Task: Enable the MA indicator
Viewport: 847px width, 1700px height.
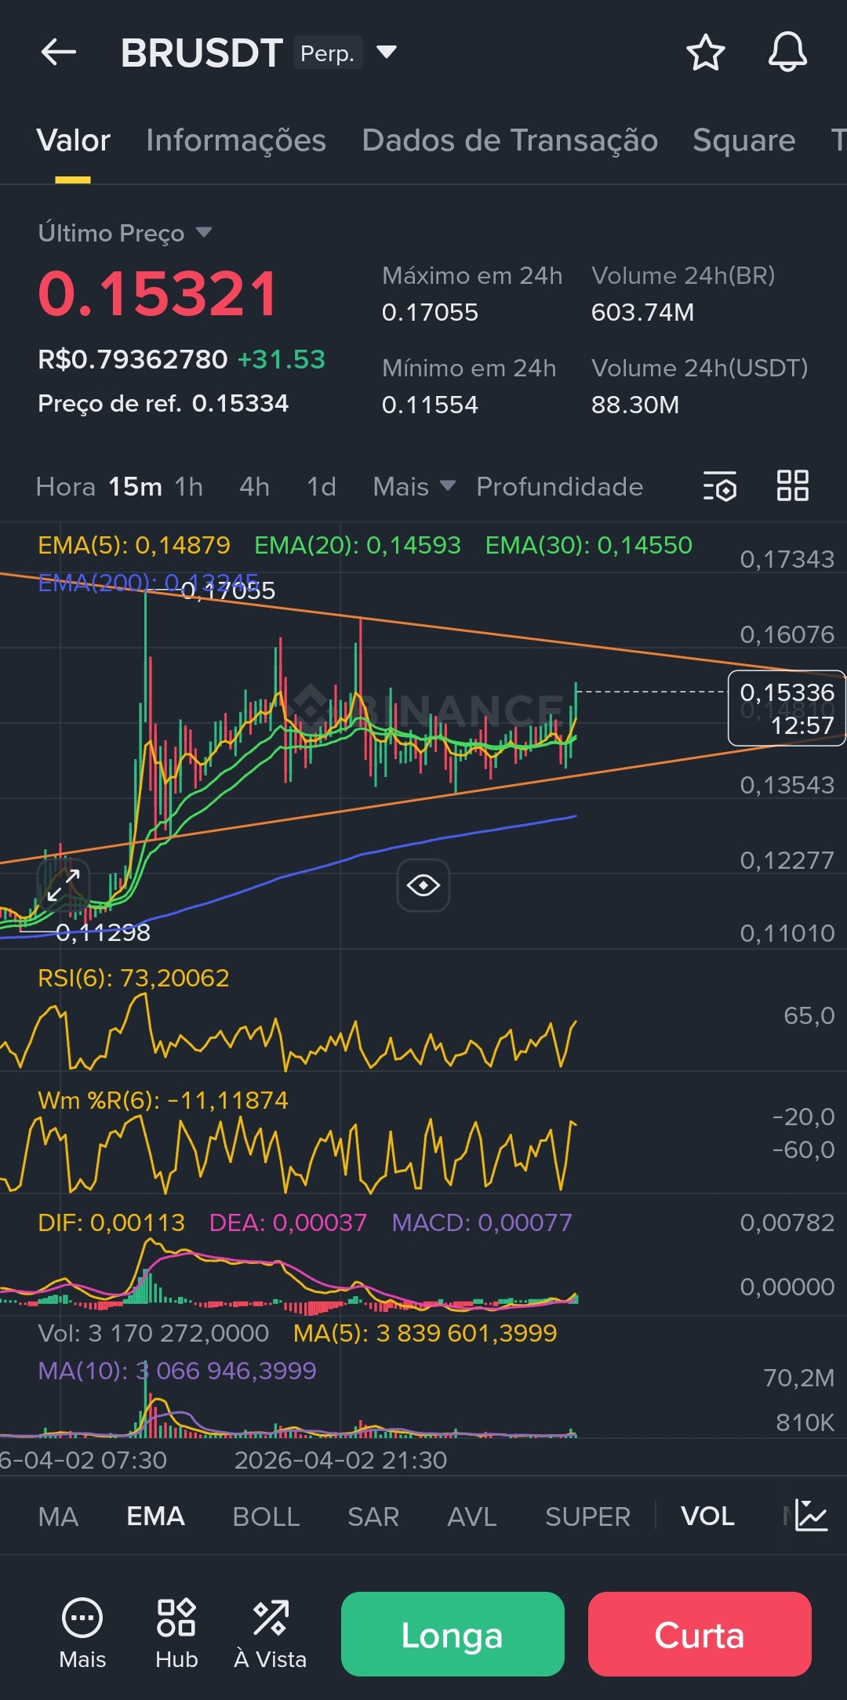Action: [x=58, y=1516]
